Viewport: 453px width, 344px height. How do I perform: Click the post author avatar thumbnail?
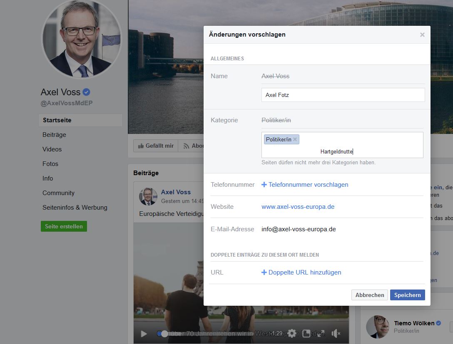(148, 196)
